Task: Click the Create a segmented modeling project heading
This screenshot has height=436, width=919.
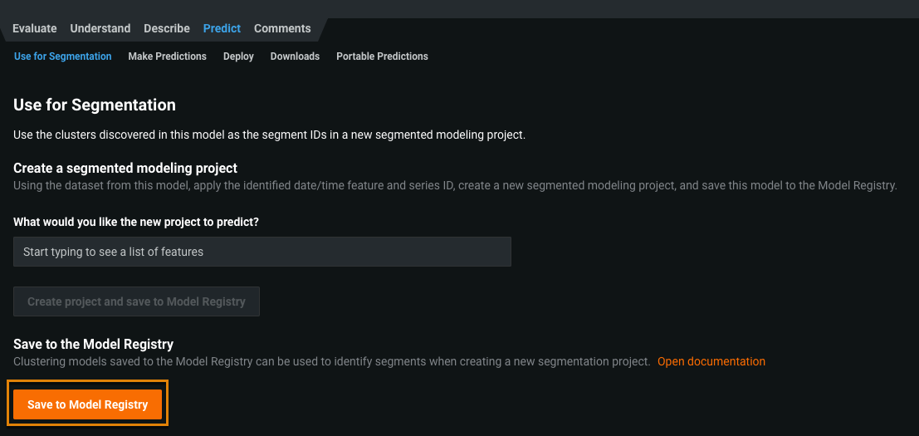Action: [x=125, y=168]
